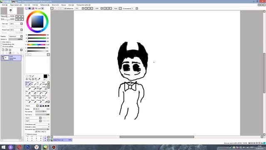Click the swatches panel options button
The width and height of the screenshot is (266, 150).
click(48, 55)
